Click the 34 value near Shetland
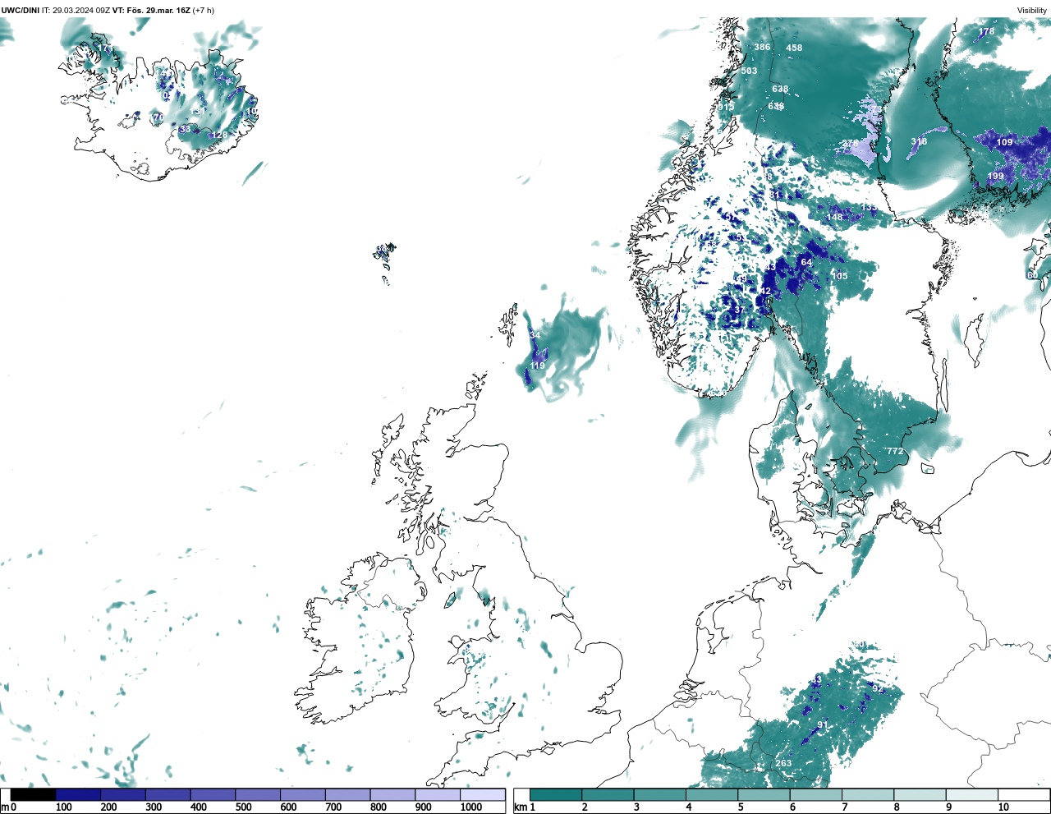This screenshot has width=1051, height=814. pos(535,335)
